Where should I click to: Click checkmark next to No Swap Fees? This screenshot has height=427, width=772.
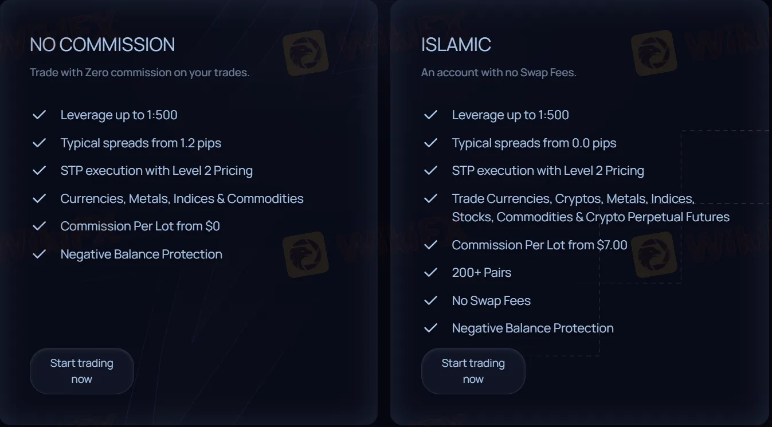tap(430, 300)
